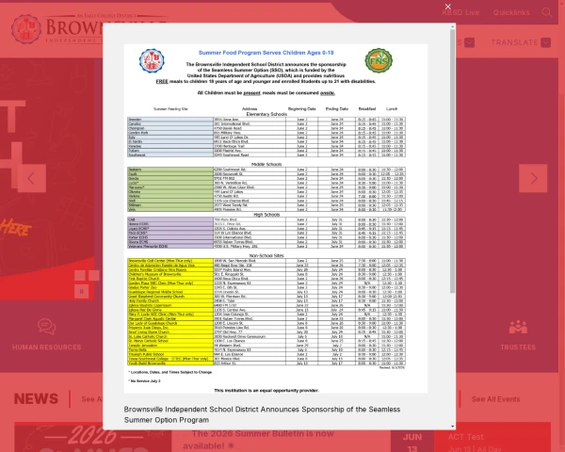Click the popup's vertical scrollbar thumb
The height and width of the screenshot is (452, 565).
point(453,161)
